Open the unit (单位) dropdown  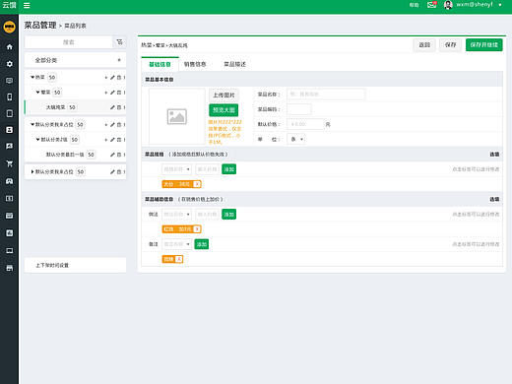point(296,139)
